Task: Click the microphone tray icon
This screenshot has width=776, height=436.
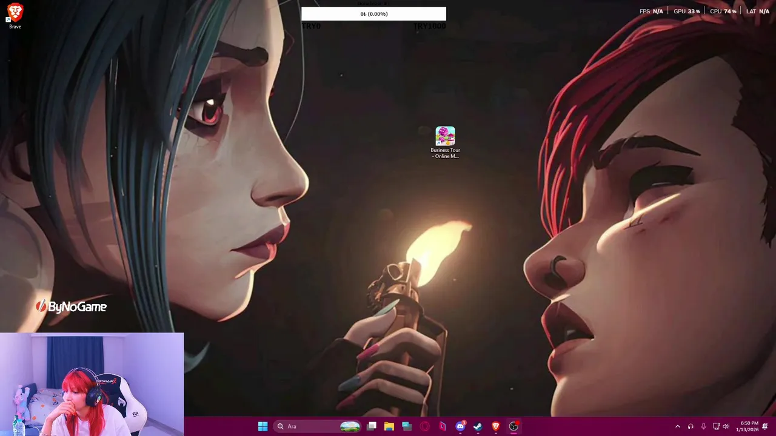Action: tap(703, 426)
